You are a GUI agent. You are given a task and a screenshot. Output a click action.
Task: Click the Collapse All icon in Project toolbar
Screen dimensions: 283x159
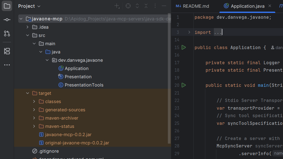(x=146, y=6)
